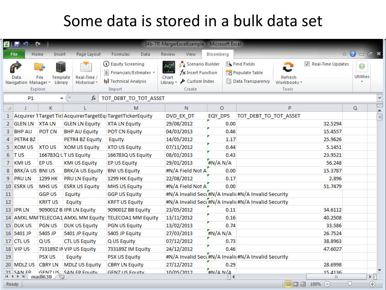386x290 pixels.
Task: Expand the Real-Time / Historical dropdown arrow
Action: (96, 82)
